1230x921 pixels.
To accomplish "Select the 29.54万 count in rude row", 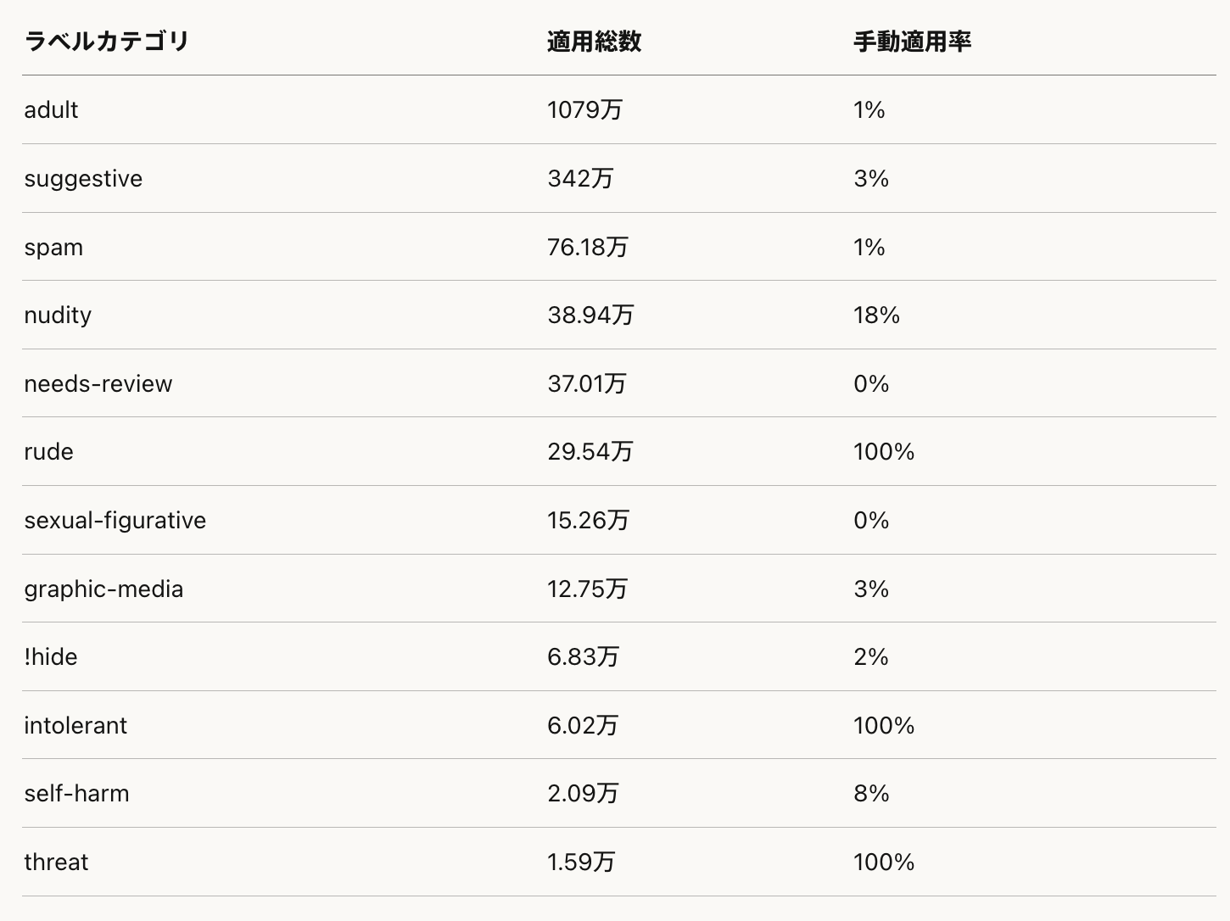I will tap(590, 451).
